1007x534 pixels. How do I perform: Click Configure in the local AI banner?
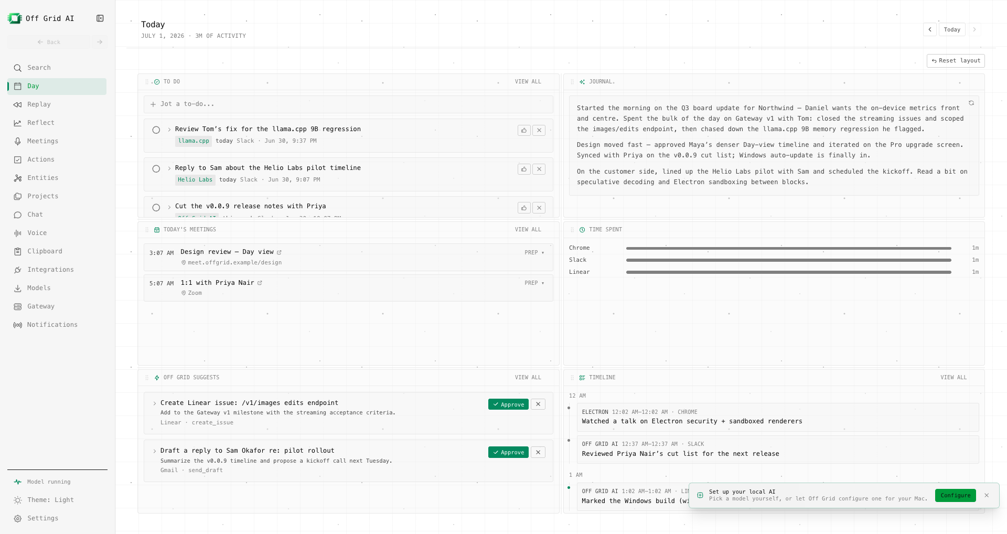955,495
